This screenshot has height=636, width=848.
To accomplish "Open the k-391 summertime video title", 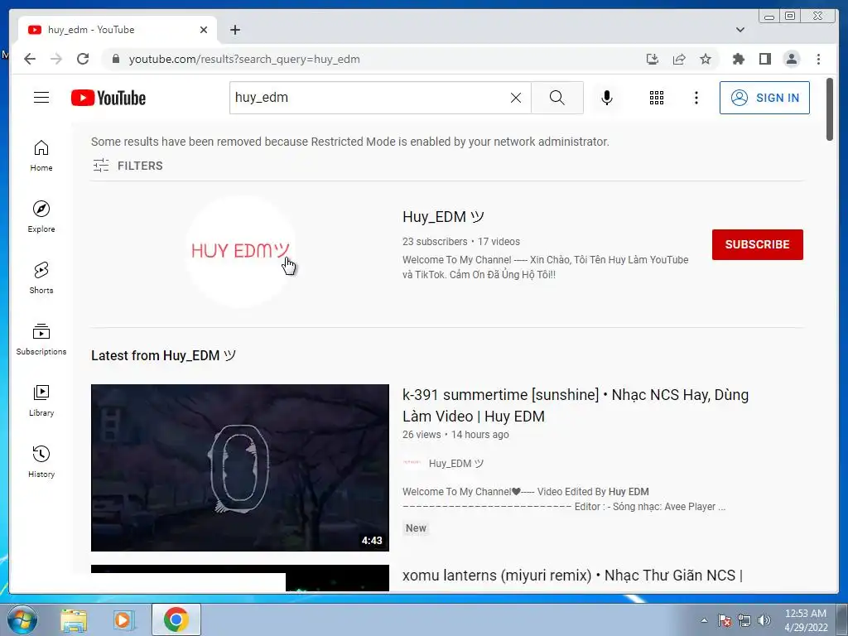I will pyautogui.click(x=576, y=406).
